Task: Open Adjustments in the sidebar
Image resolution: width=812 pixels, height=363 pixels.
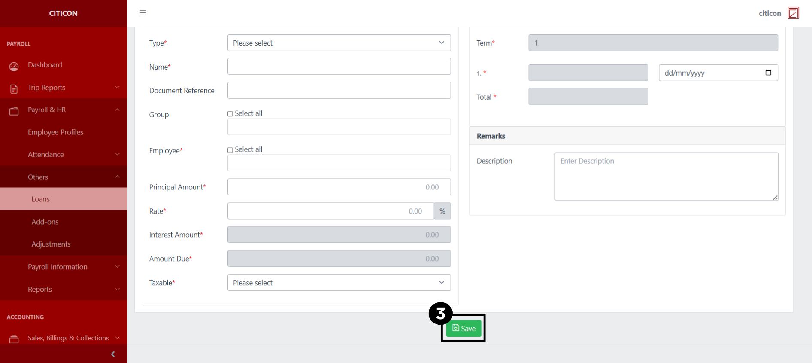Action: [x=51, y=244]
